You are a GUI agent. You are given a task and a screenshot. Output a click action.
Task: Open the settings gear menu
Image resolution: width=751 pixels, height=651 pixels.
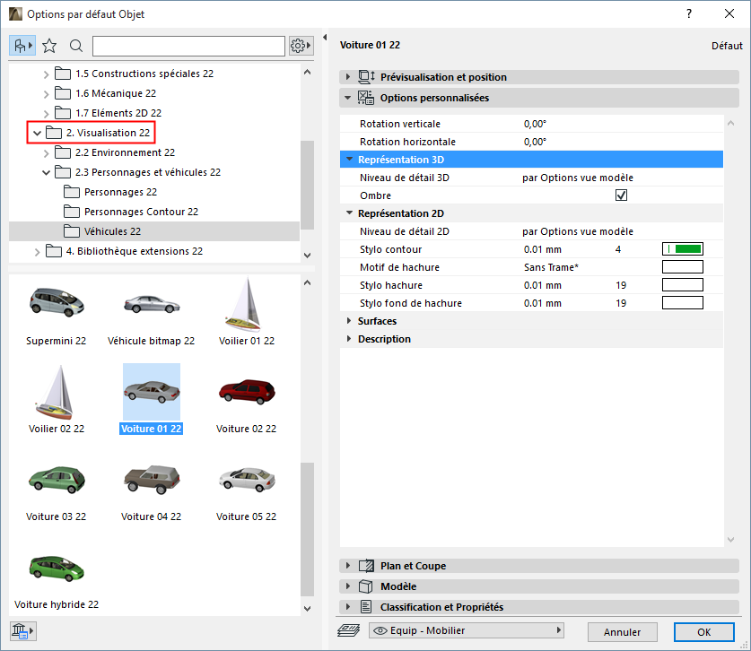click(300, 45)
